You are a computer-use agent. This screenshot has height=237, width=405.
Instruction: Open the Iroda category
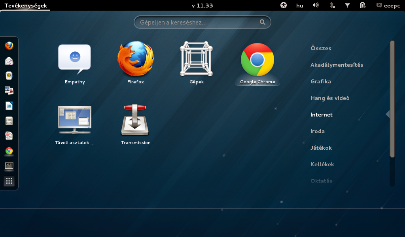pos(318,131)
